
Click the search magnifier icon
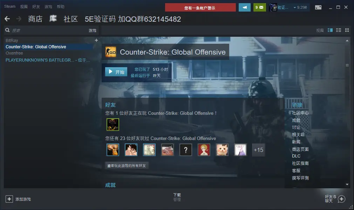click(7, 30)
